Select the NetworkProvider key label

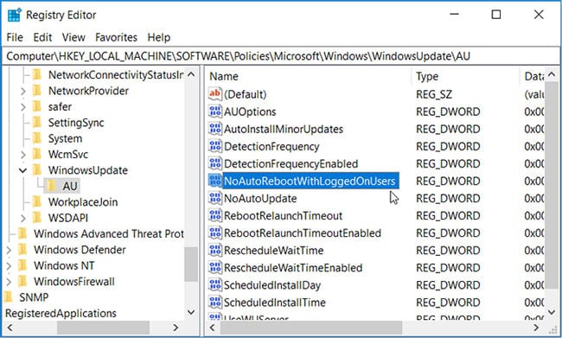pos(88,91)
